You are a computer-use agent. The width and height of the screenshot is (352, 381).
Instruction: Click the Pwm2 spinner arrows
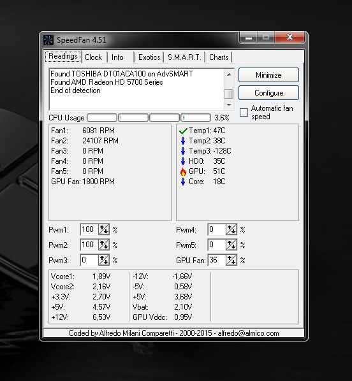[104, 245]
